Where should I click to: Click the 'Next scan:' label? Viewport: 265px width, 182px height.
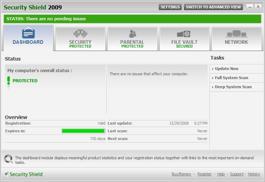click(x=118, y=139)
